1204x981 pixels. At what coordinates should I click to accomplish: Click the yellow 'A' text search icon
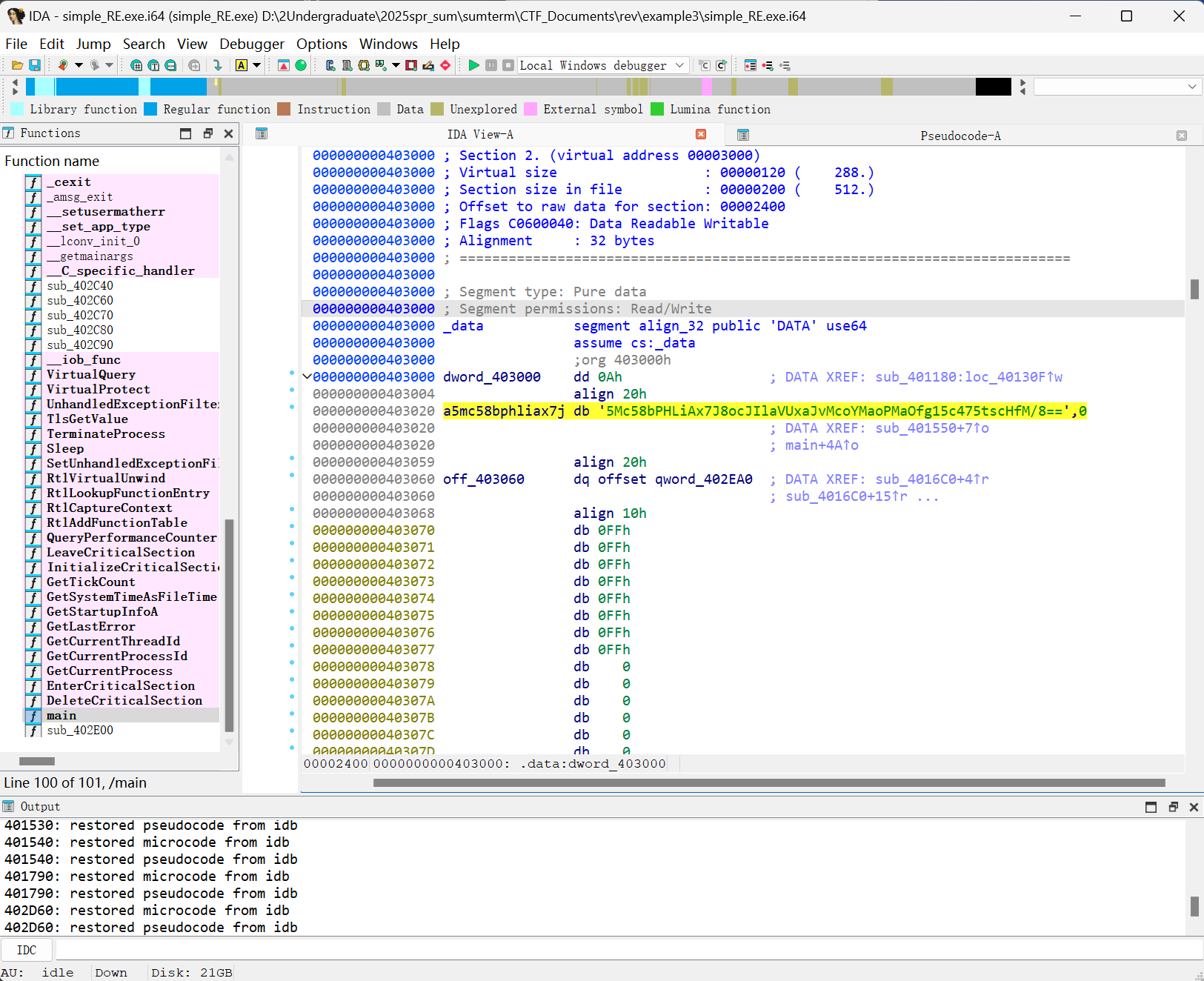pos(242,65)
